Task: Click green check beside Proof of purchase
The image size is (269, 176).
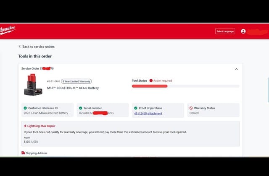Action: 136,108
